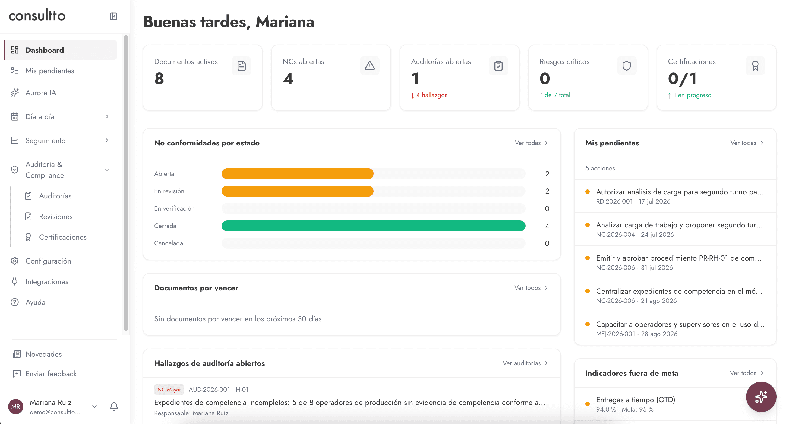This screenshot has height=424, width=789.
Task: Click the Certificaciones ribbon icon in sidebar
Action: [x=28, y=237]
